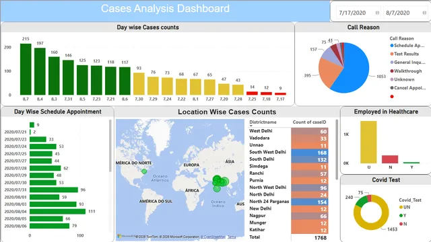Click the sort arrow under the Districtname header
Screen dimensions: 431x242
pyautogui.click(x=251, y=126)
